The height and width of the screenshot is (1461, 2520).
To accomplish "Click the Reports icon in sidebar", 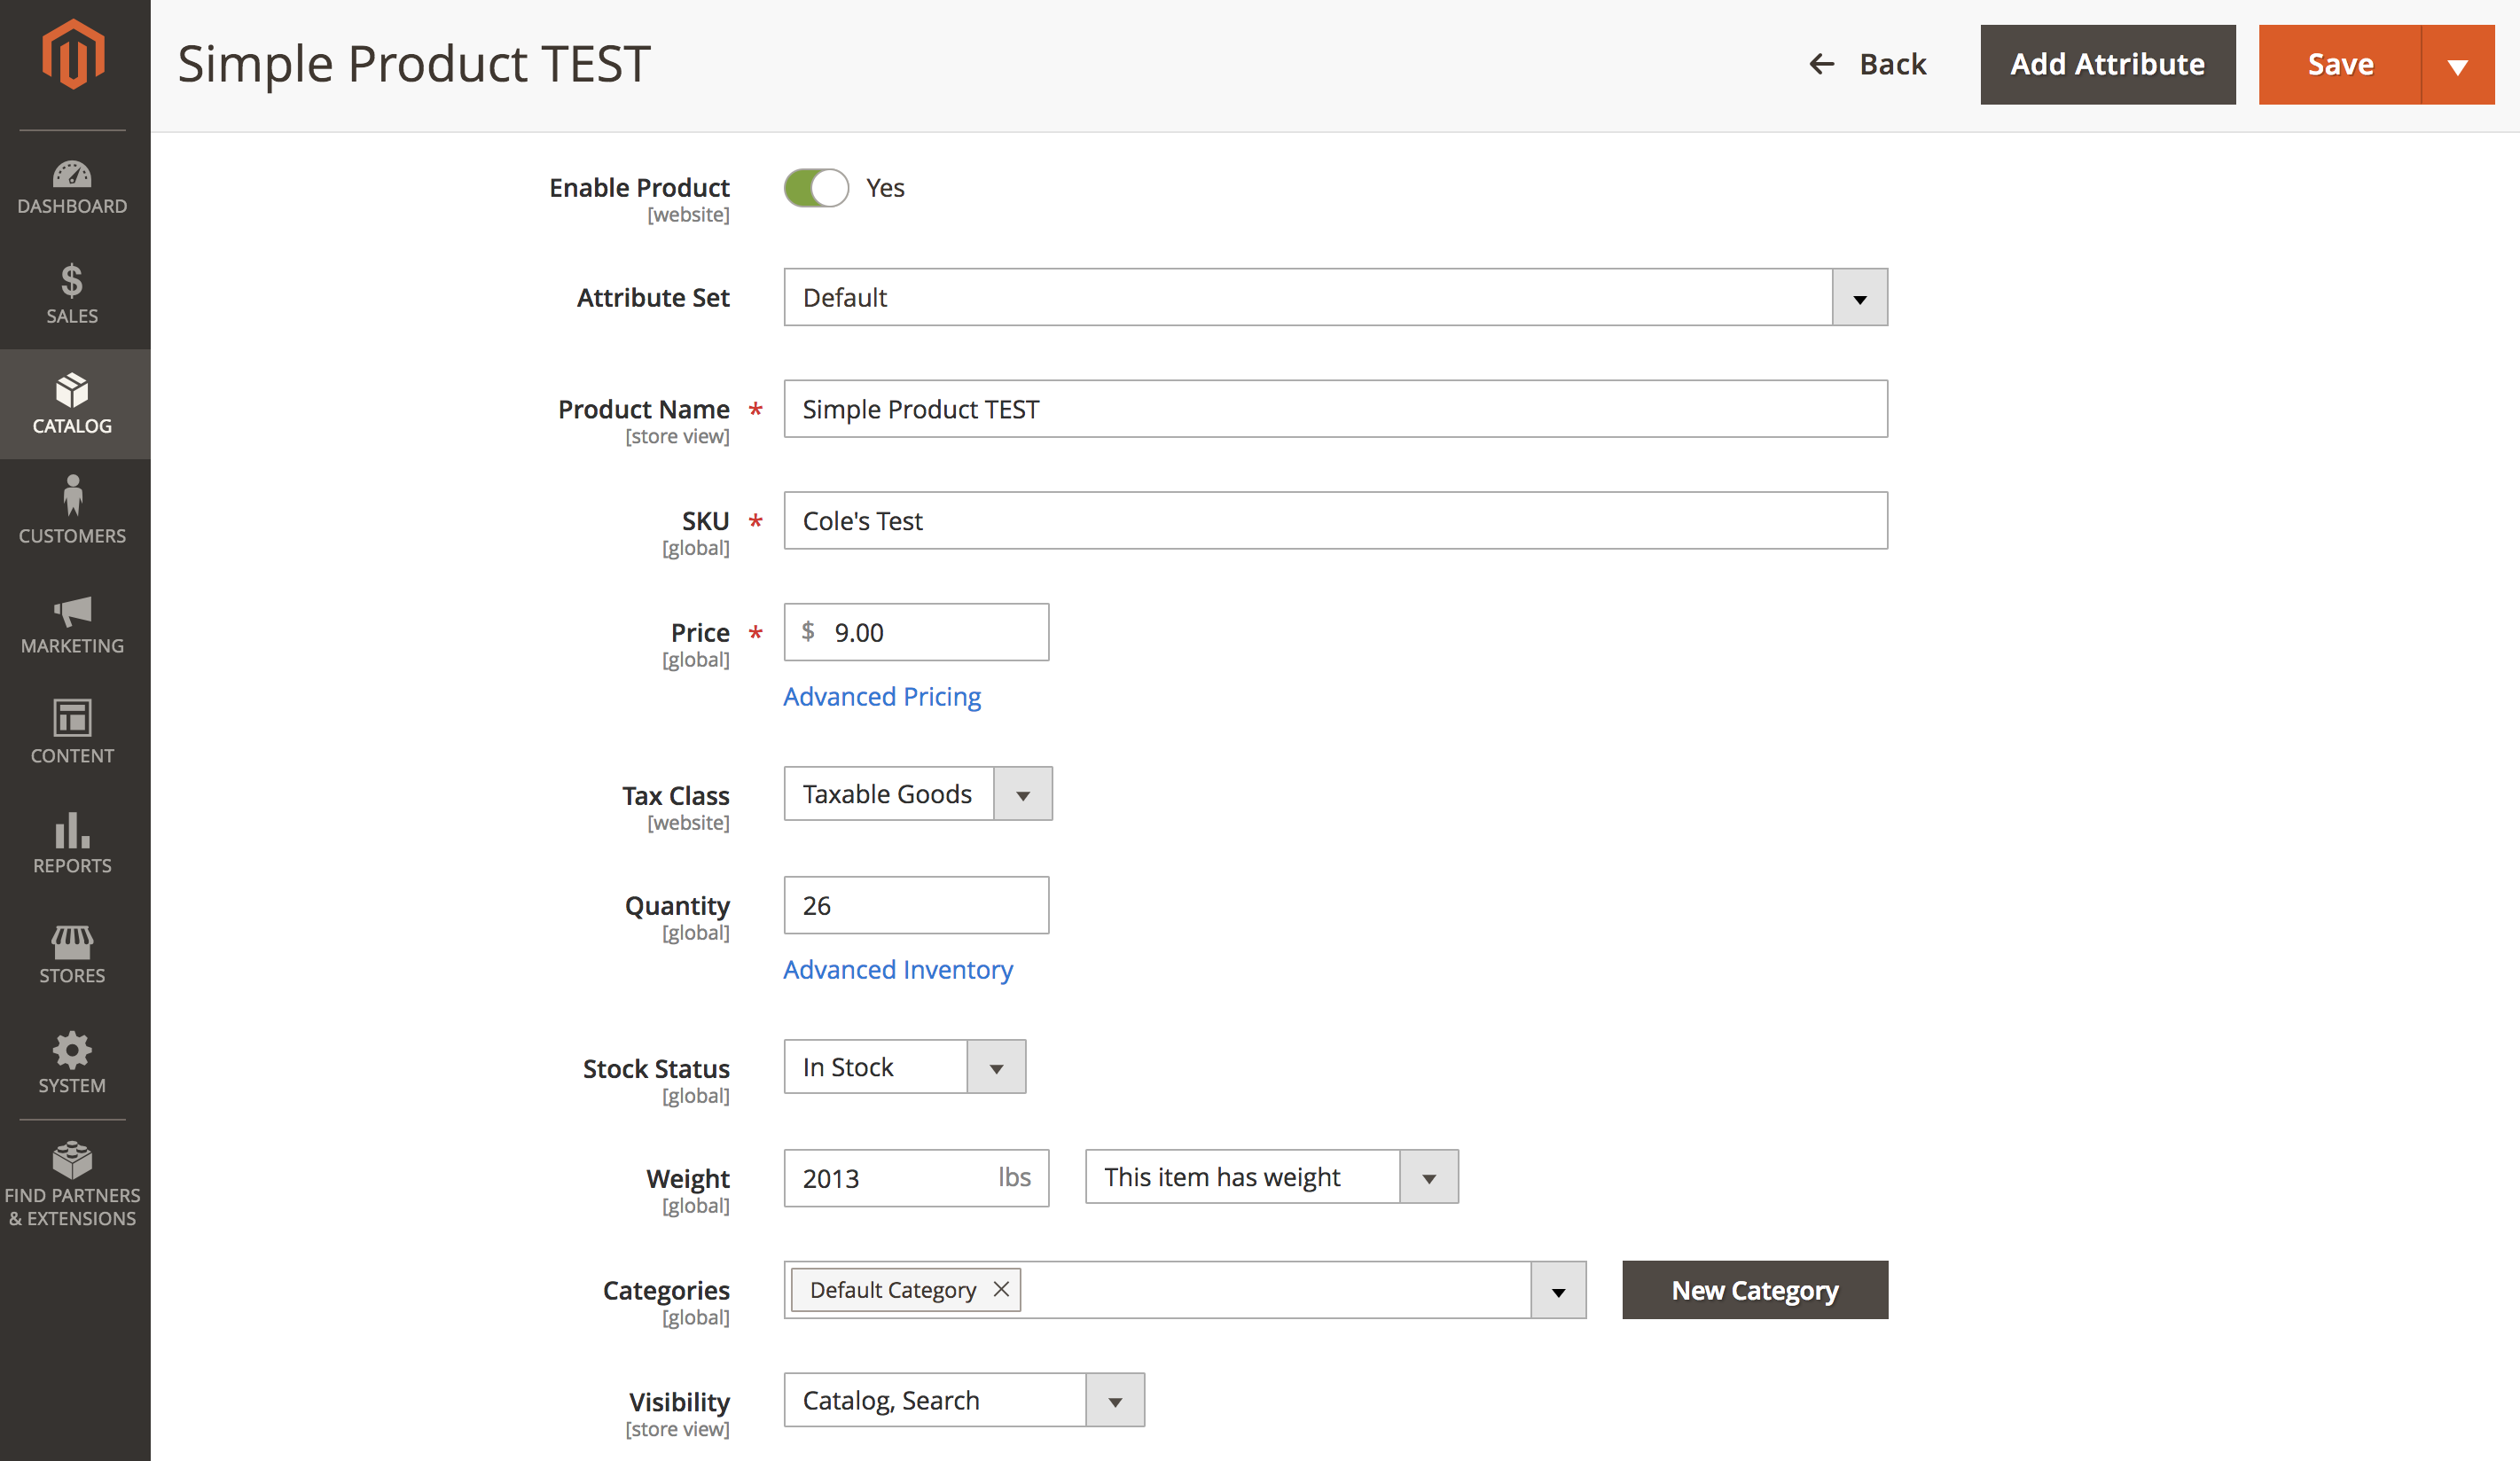I will (x=71, y=837).
